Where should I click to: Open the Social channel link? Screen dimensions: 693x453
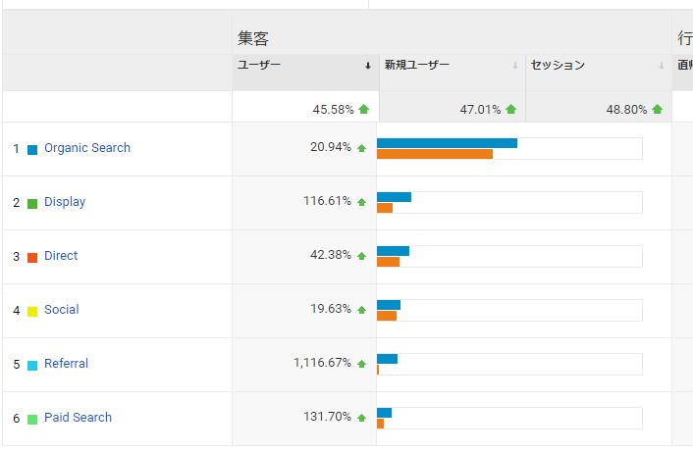point(61,310)
